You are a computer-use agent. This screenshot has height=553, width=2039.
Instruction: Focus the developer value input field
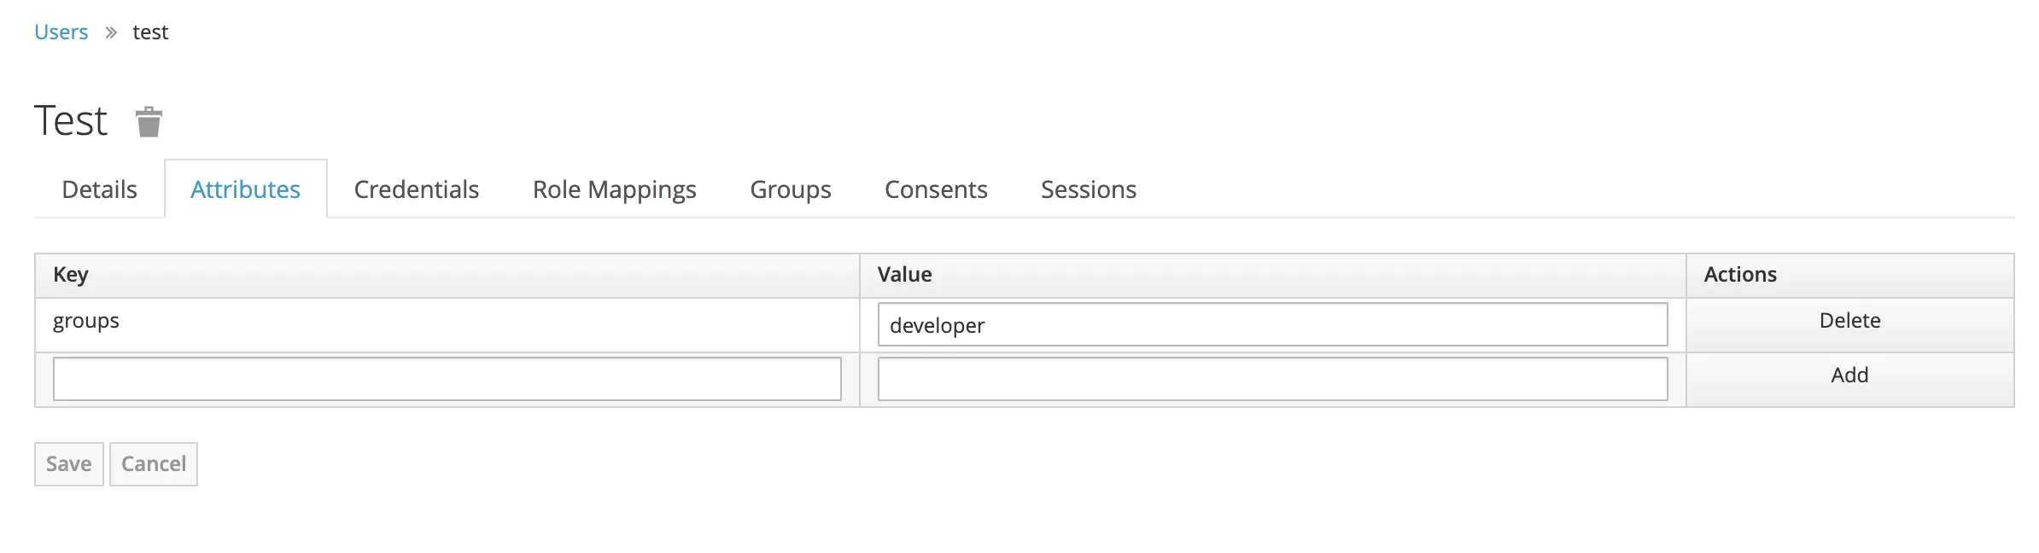tap(1272, 325)
